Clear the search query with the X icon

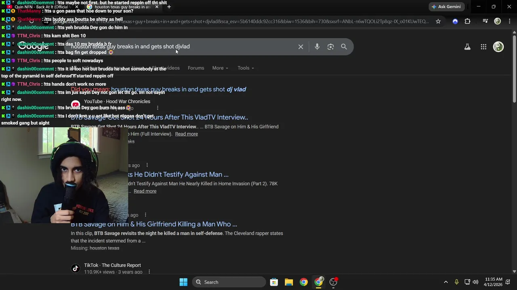click(301, 47)
